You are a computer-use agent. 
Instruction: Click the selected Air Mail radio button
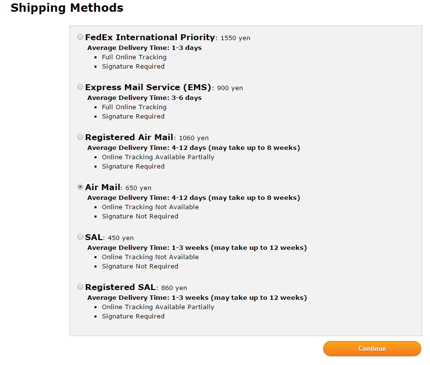tap(80, 187)
